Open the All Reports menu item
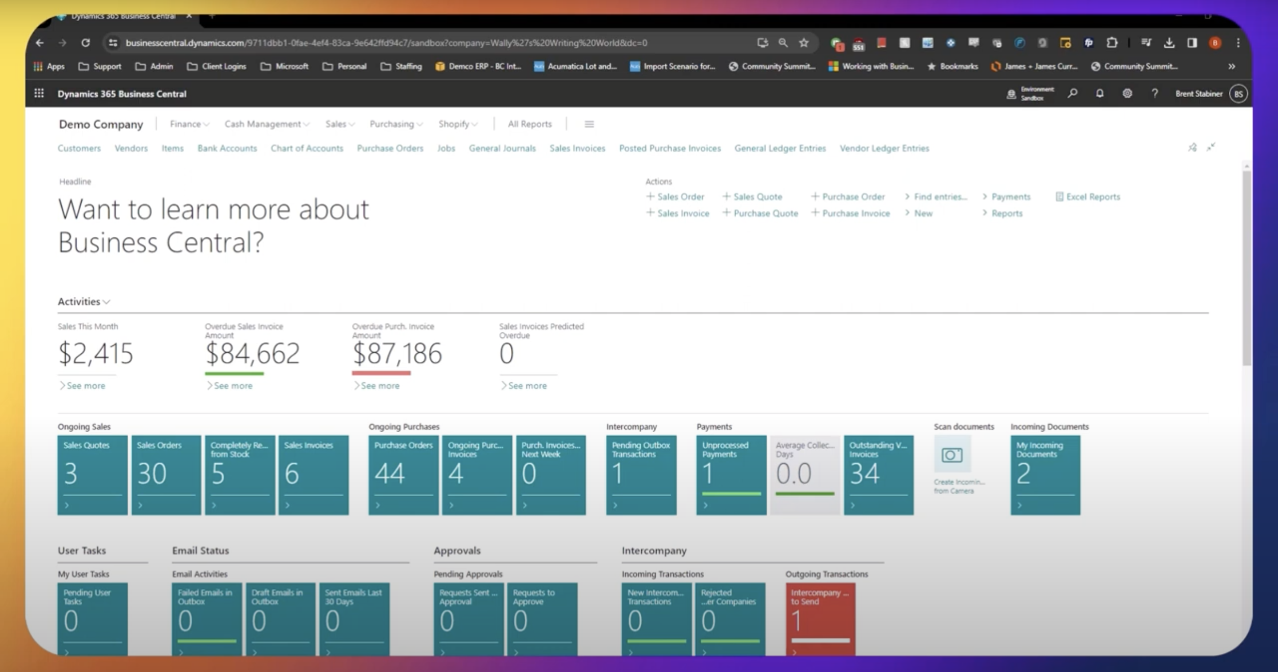 tap(529, 124)
